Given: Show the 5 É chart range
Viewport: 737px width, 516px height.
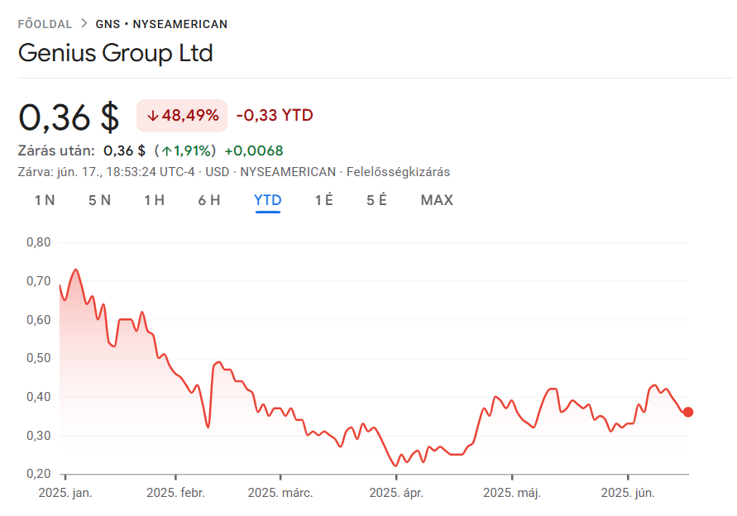Looking at the screenshot, I should pos(376,200).
